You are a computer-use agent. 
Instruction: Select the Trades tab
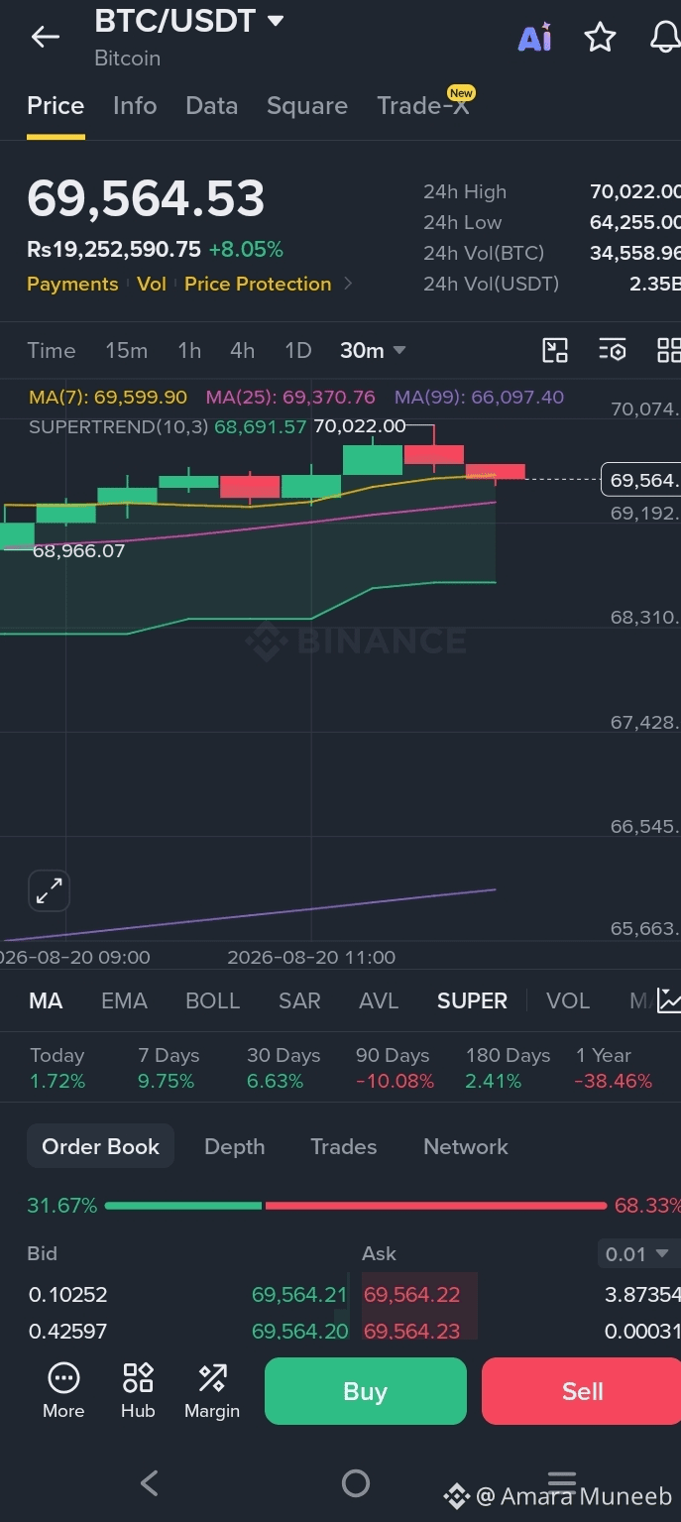tap(344, 1146)
